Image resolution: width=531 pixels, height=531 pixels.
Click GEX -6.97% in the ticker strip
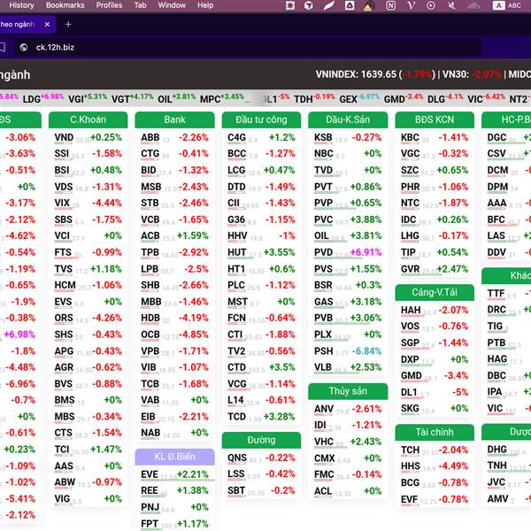(359, 98)
